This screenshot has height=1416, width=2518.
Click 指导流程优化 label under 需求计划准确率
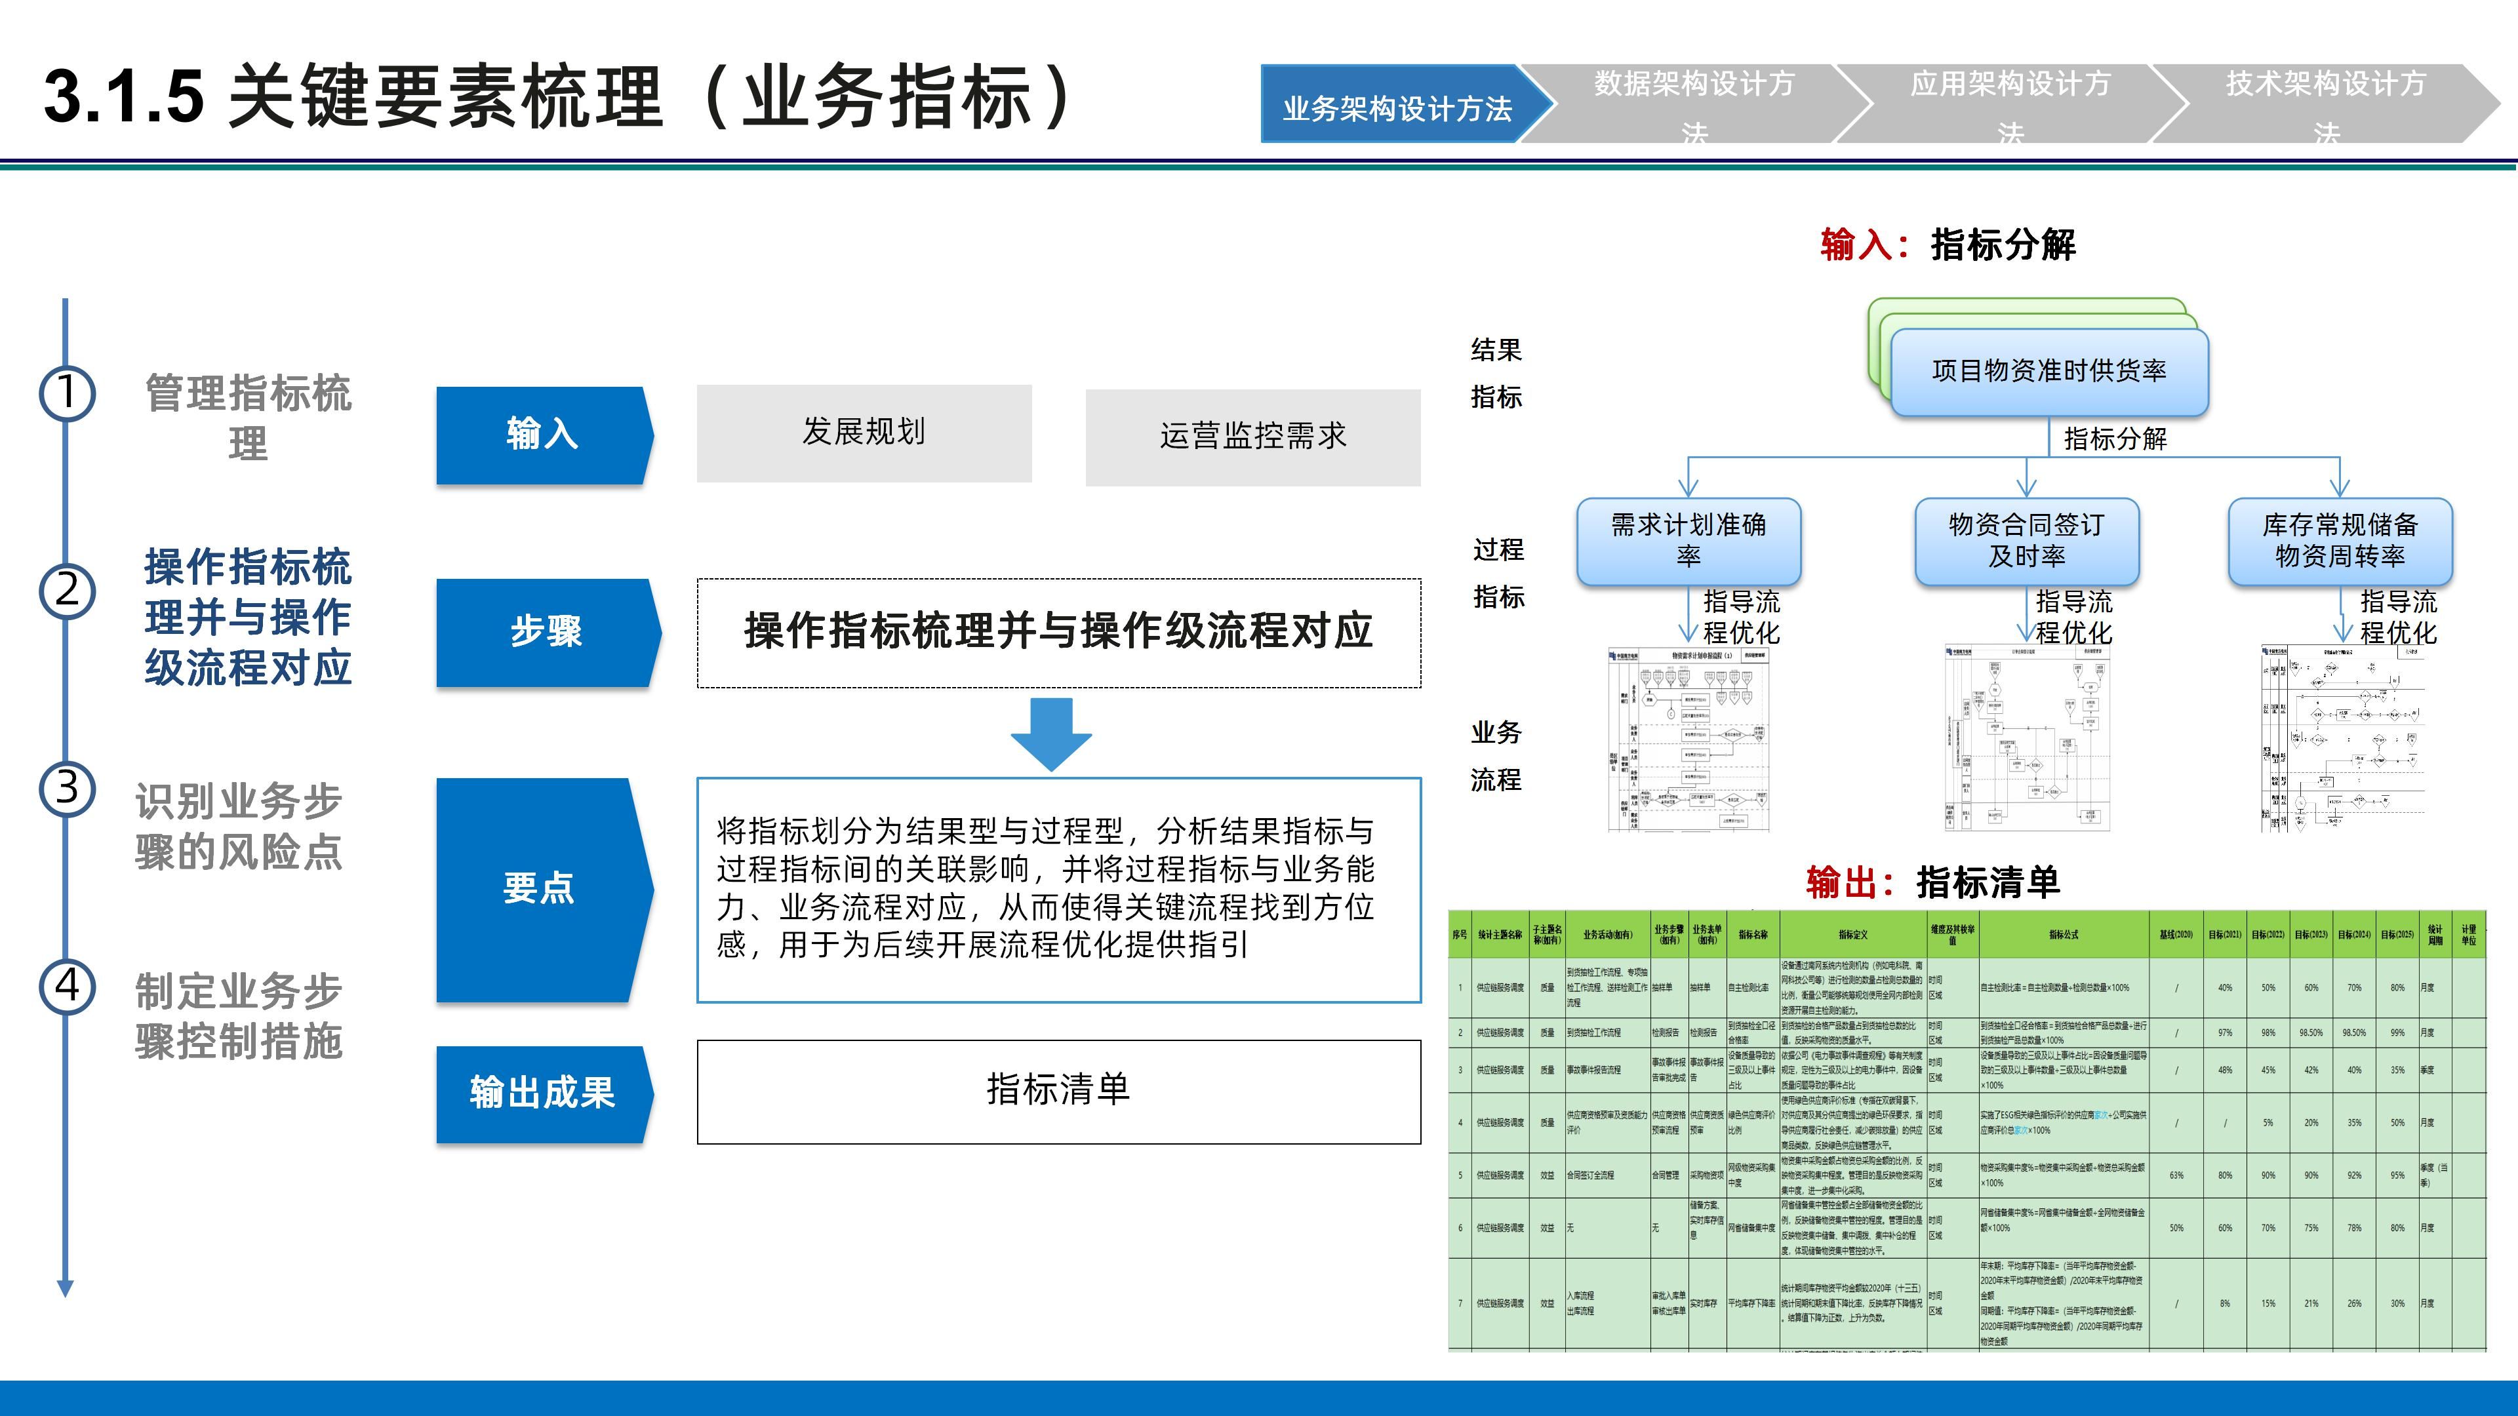coord(1741,617)
